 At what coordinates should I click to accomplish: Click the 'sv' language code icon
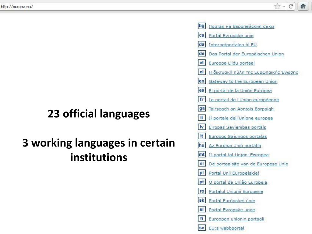point(202,227)
